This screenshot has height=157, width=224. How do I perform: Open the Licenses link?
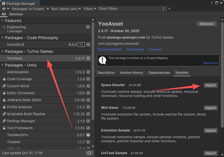point(155,49)
